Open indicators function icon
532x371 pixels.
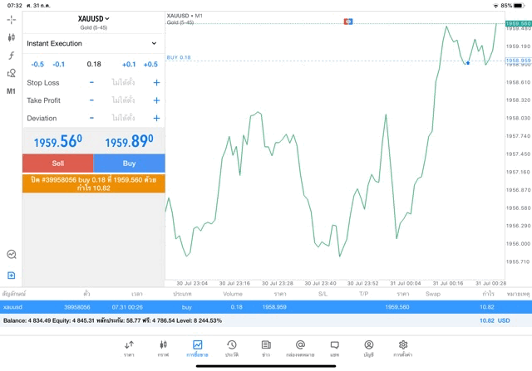11,56
